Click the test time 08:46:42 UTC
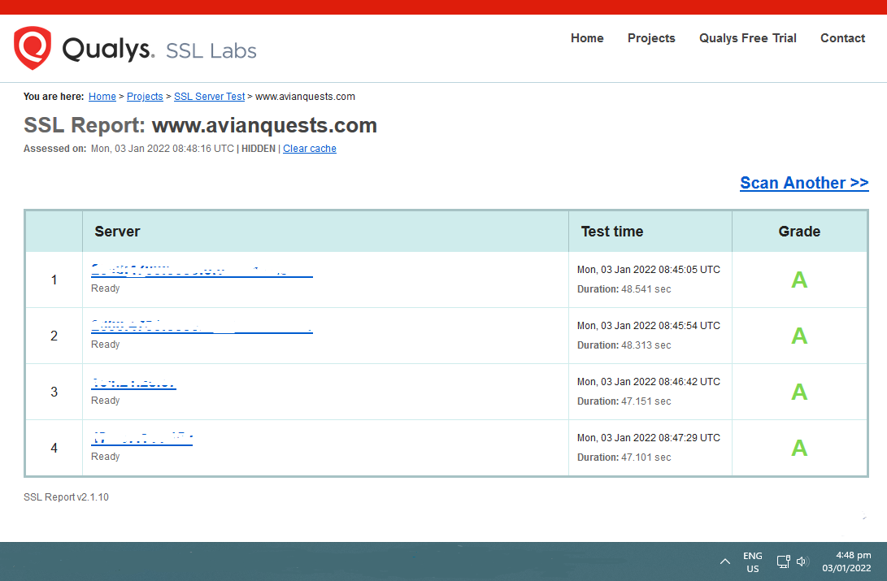 [x=648, y=381]
